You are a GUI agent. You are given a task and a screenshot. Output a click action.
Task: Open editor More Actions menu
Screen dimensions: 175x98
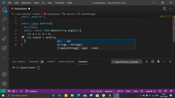(170, 8)
